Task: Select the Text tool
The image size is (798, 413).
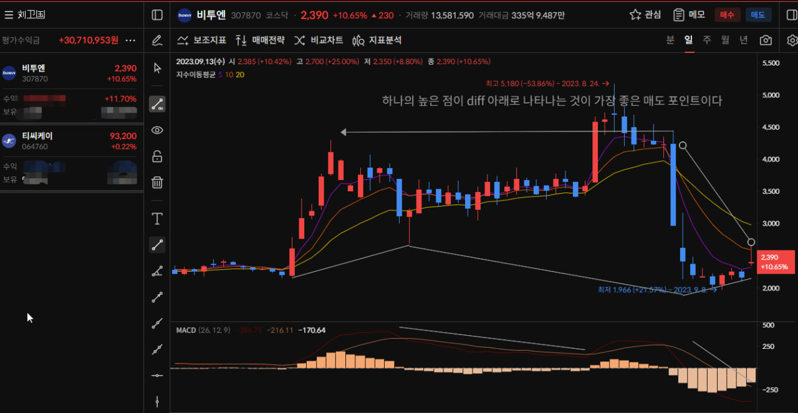Action: pos(157,219)
